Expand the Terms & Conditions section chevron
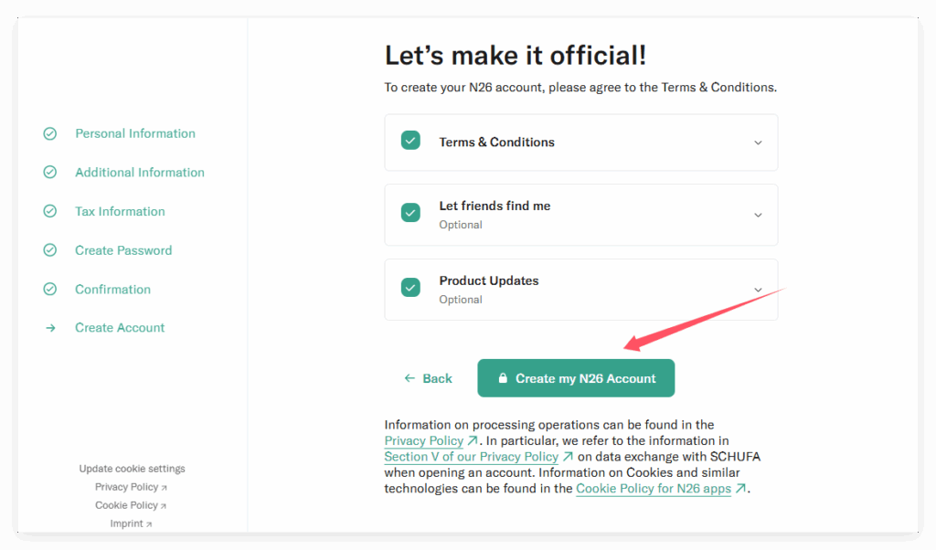This screenshot has height=550, width=936. (x=757, y=143)
